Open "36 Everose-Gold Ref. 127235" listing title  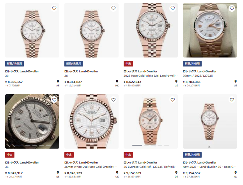pos(150,167)
